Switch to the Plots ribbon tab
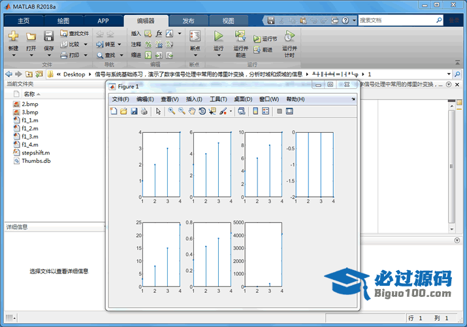 coord(63,21)
